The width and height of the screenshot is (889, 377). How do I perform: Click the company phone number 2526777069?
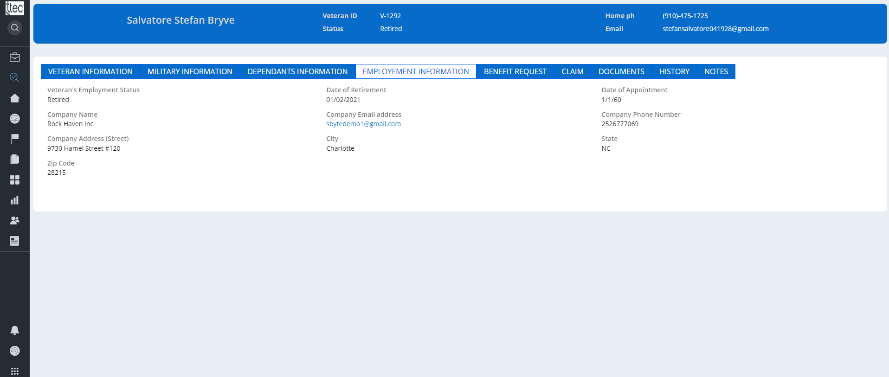620,124
